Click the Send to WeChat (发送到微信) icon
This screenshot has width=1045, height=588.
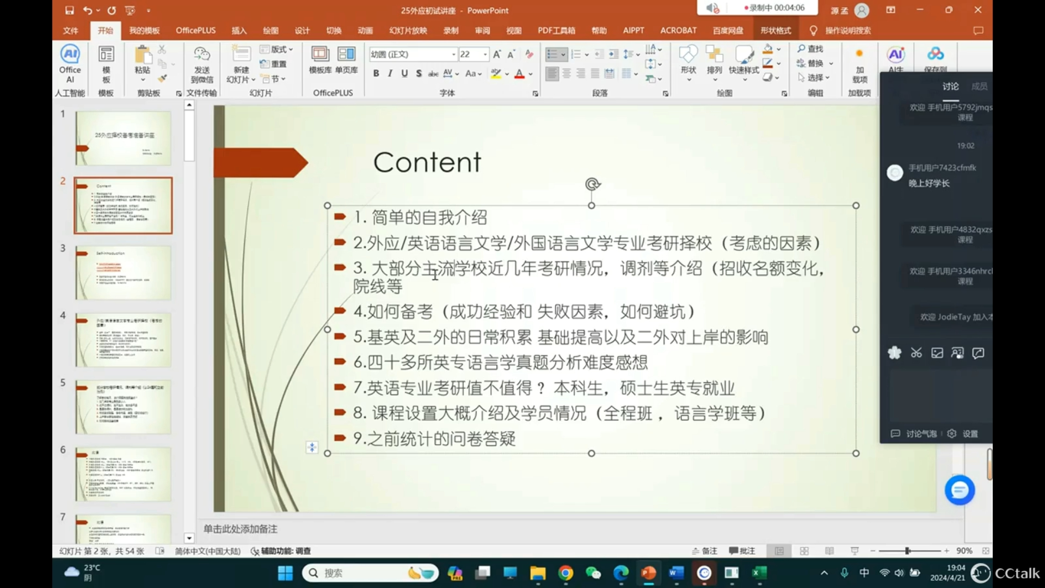(x=202, y=54)
